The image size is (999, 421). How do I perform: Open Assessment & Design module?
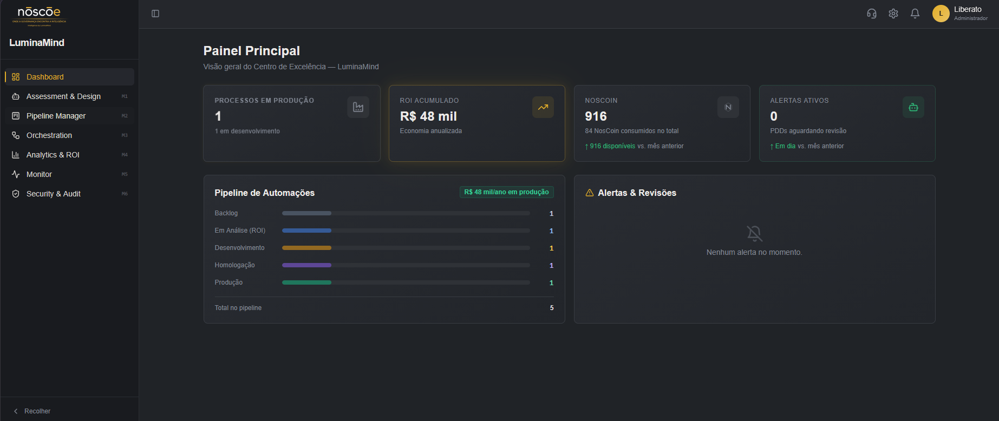(x=69, y=96)
